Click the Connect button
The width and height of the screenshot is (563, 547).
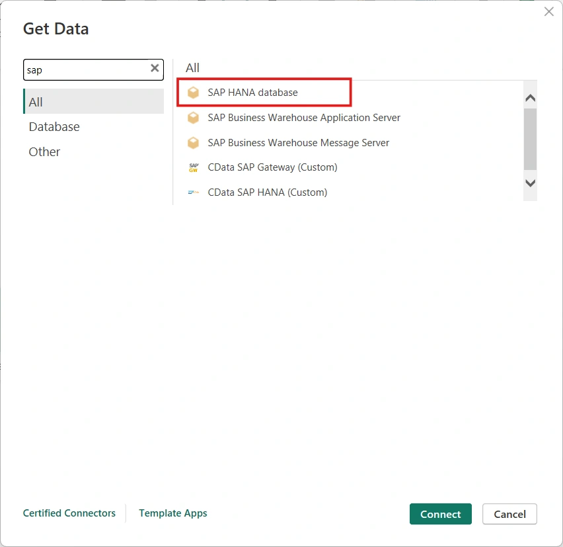click(x=441, y=514)
